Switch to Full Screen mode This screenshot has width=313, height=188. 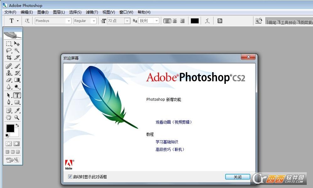tap(18, 152)
